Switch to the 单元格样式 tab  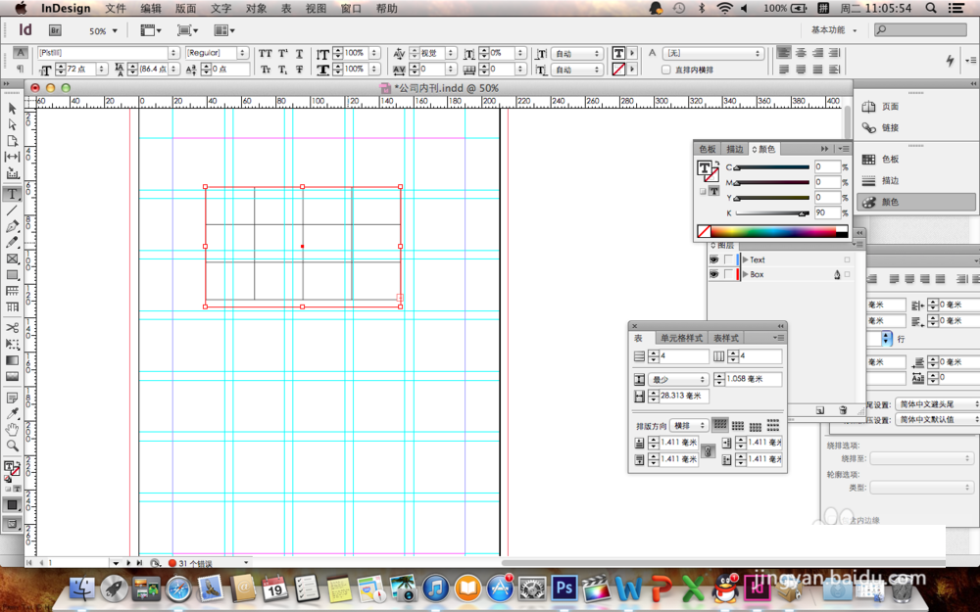[681, 338]
